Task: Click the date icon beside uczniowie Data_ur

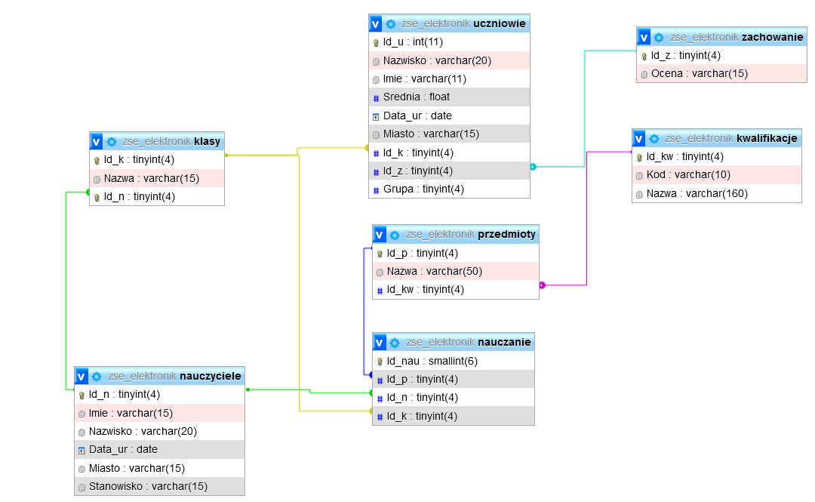Action: click(376, 116)
